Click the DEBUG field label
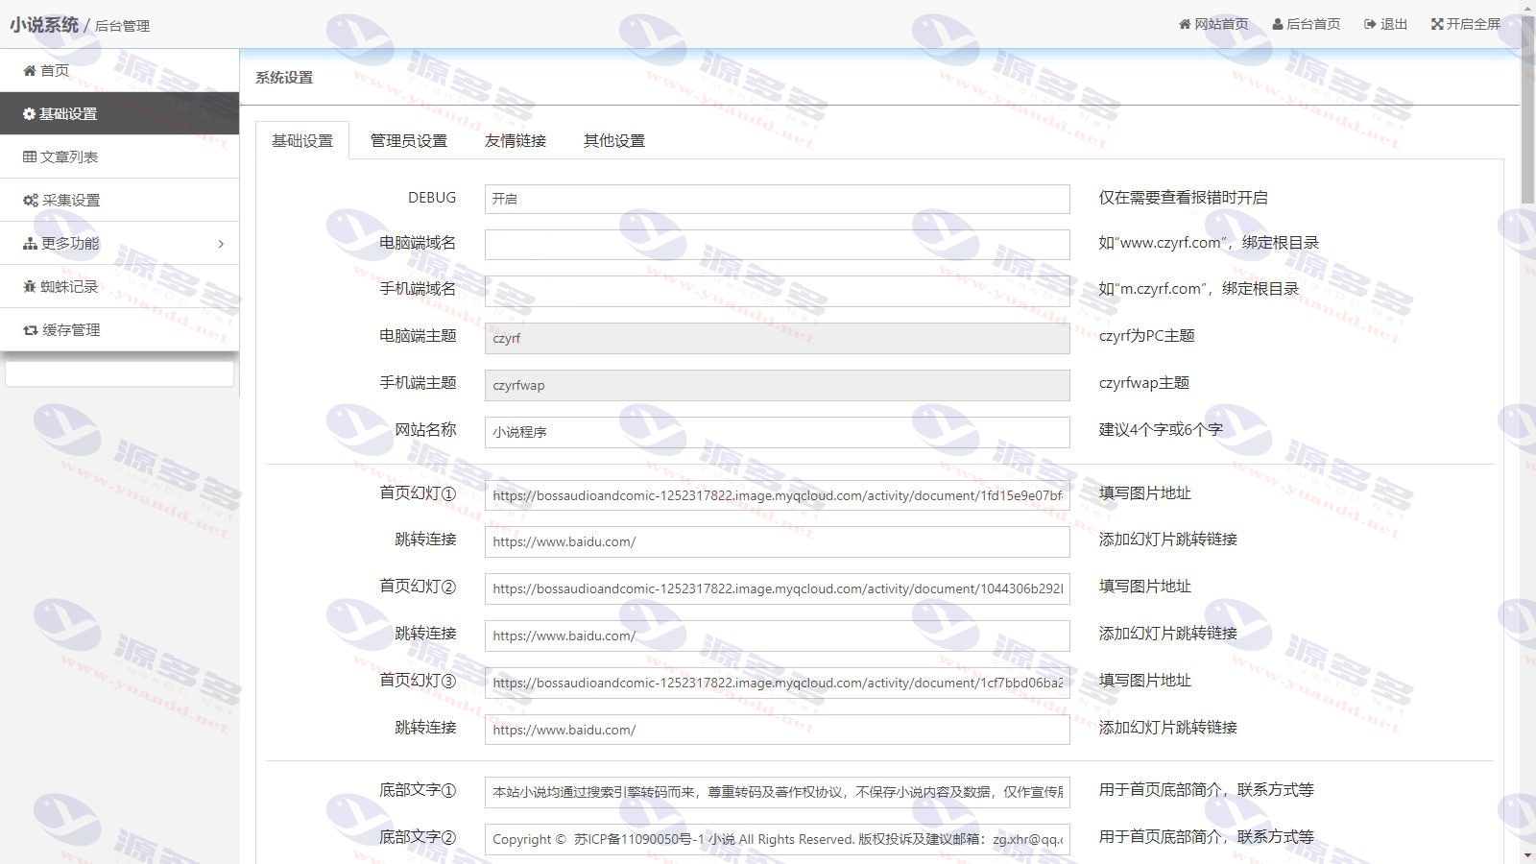 (x=432, y=198)
